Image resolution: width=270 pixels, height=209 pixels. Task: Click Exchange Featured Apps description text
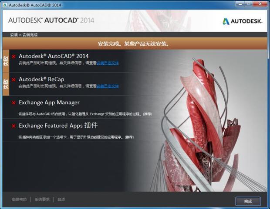pyautogui.click(x=76, y=137)
